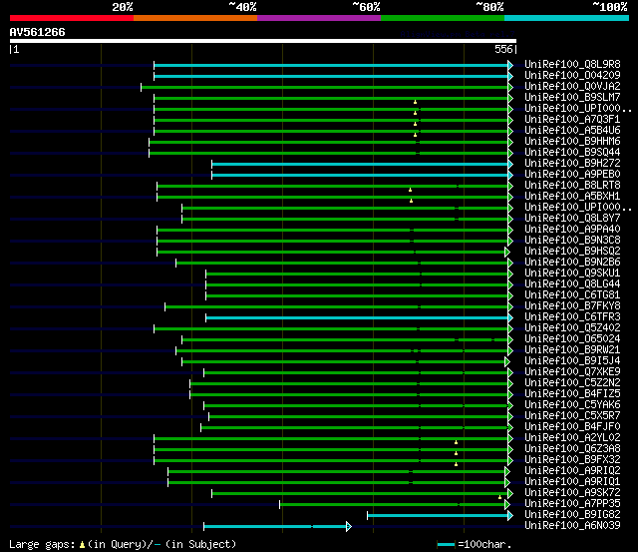
Task: Select hit label UniRef100_Q6Z3A8
Action: tap(572, 449)
